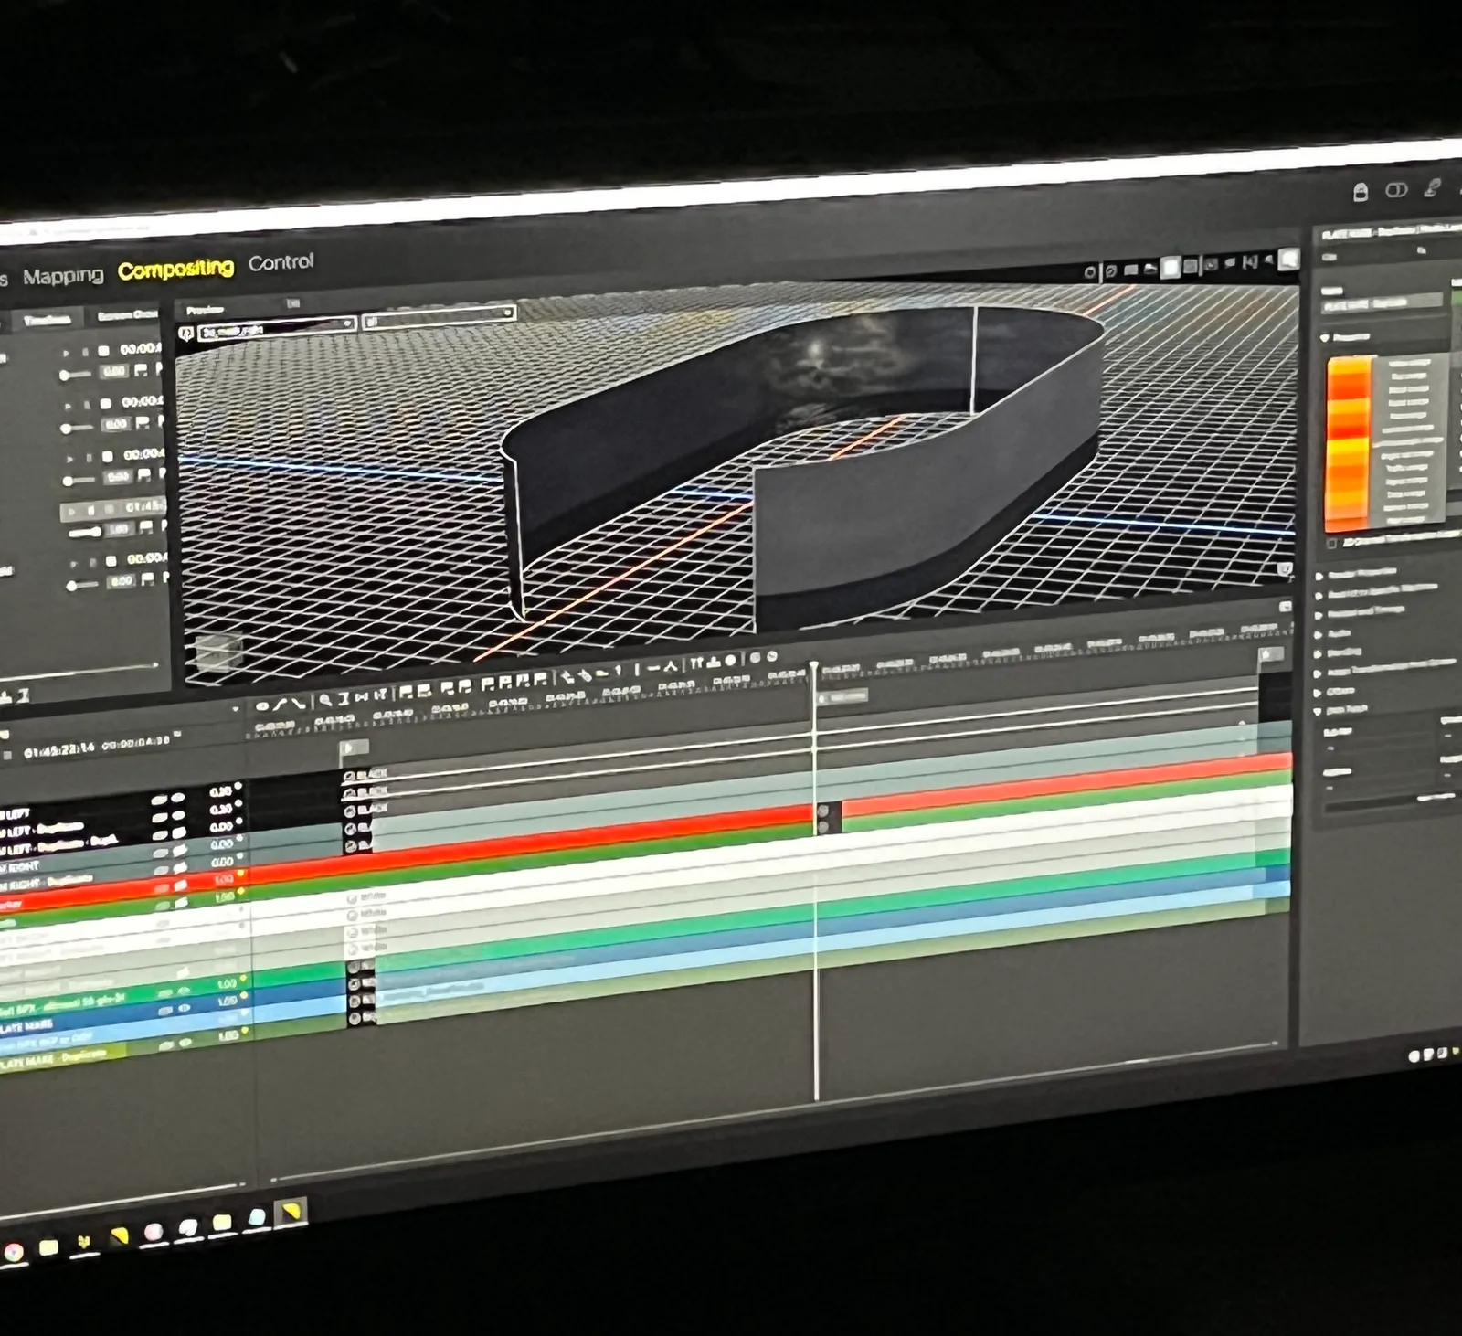Collapse the section above the orange list
The width and height of the screenshot is (1462, 1336).
1325,338
